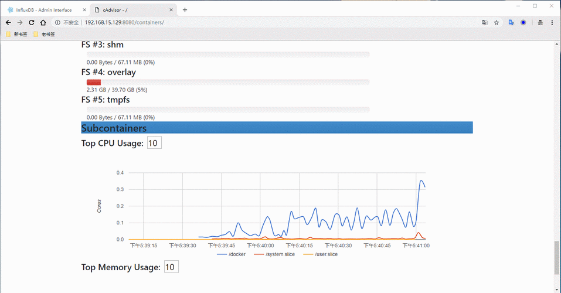Focus the address bar URL 192.168.15.129:8080/containers/
Image resolution: width=561 pixels, height=293 pixels.
(124, 22)
